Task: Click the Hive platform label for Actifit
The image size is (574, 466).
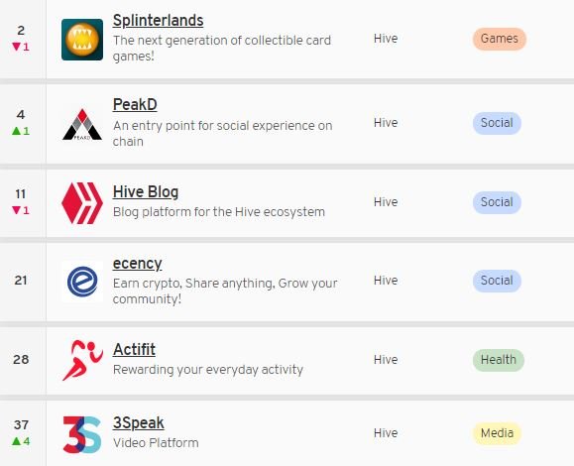Action: coord(386,360)
